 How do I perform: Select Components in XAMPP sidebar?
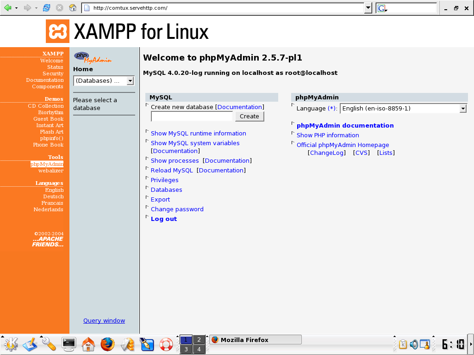pos(48,86)
